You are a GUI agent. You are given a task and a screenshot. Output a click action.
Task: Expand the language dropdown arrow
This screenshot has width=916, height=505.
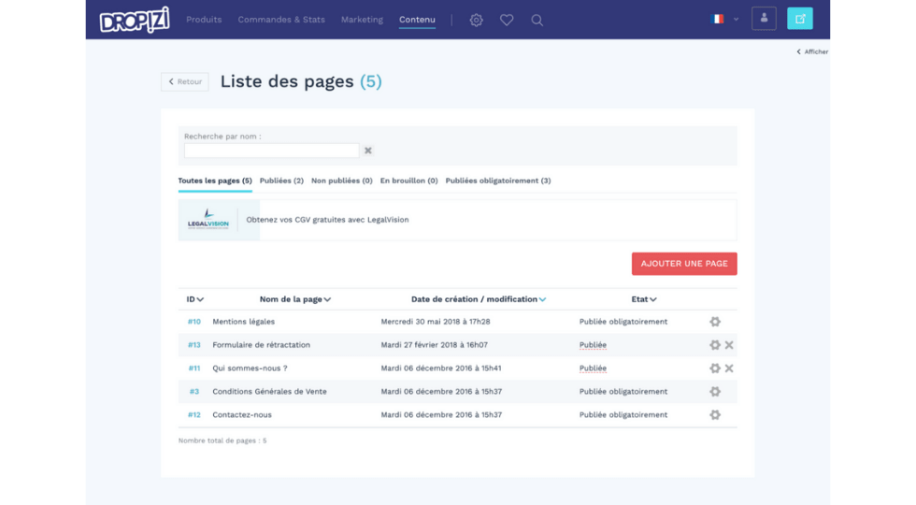(737, 20)
